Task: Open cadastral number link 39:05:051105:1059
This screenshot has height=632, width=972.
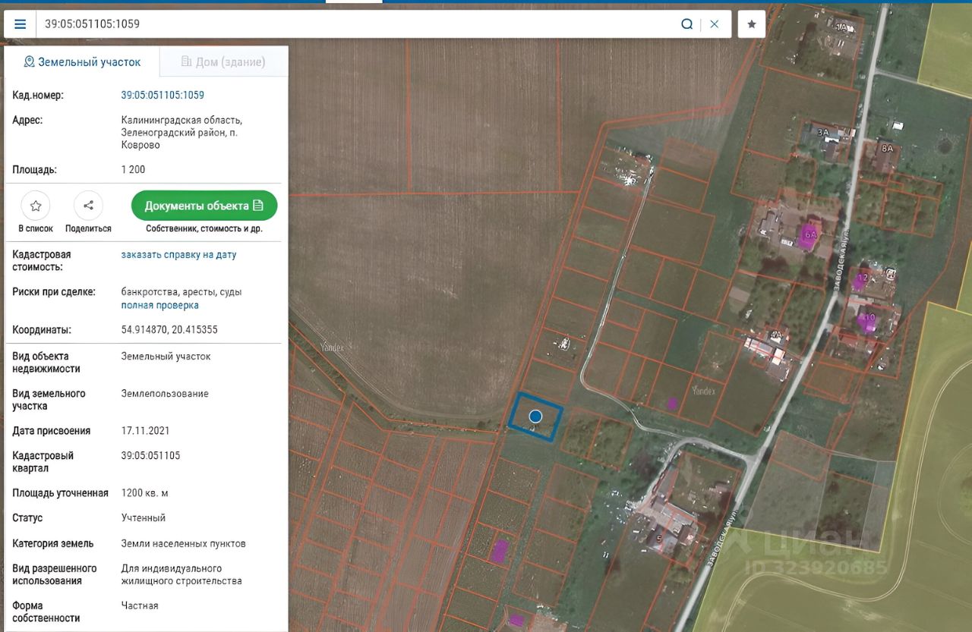Action: point(163,96)
